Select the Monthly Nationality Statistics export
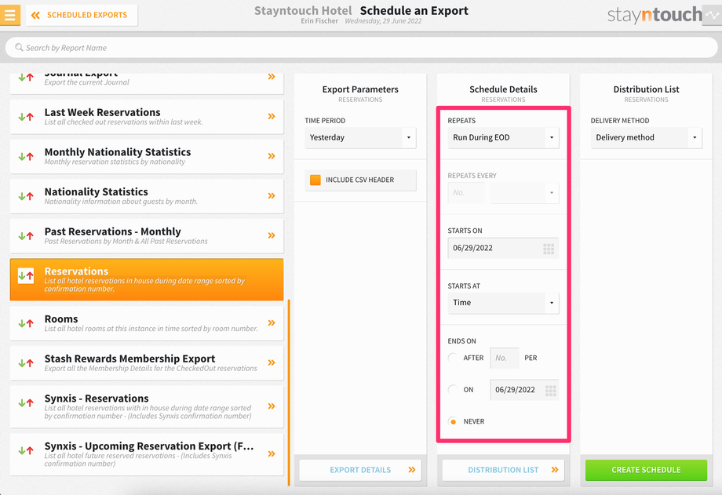The height and width of the screenshot is (495, 722). point(147,156)
